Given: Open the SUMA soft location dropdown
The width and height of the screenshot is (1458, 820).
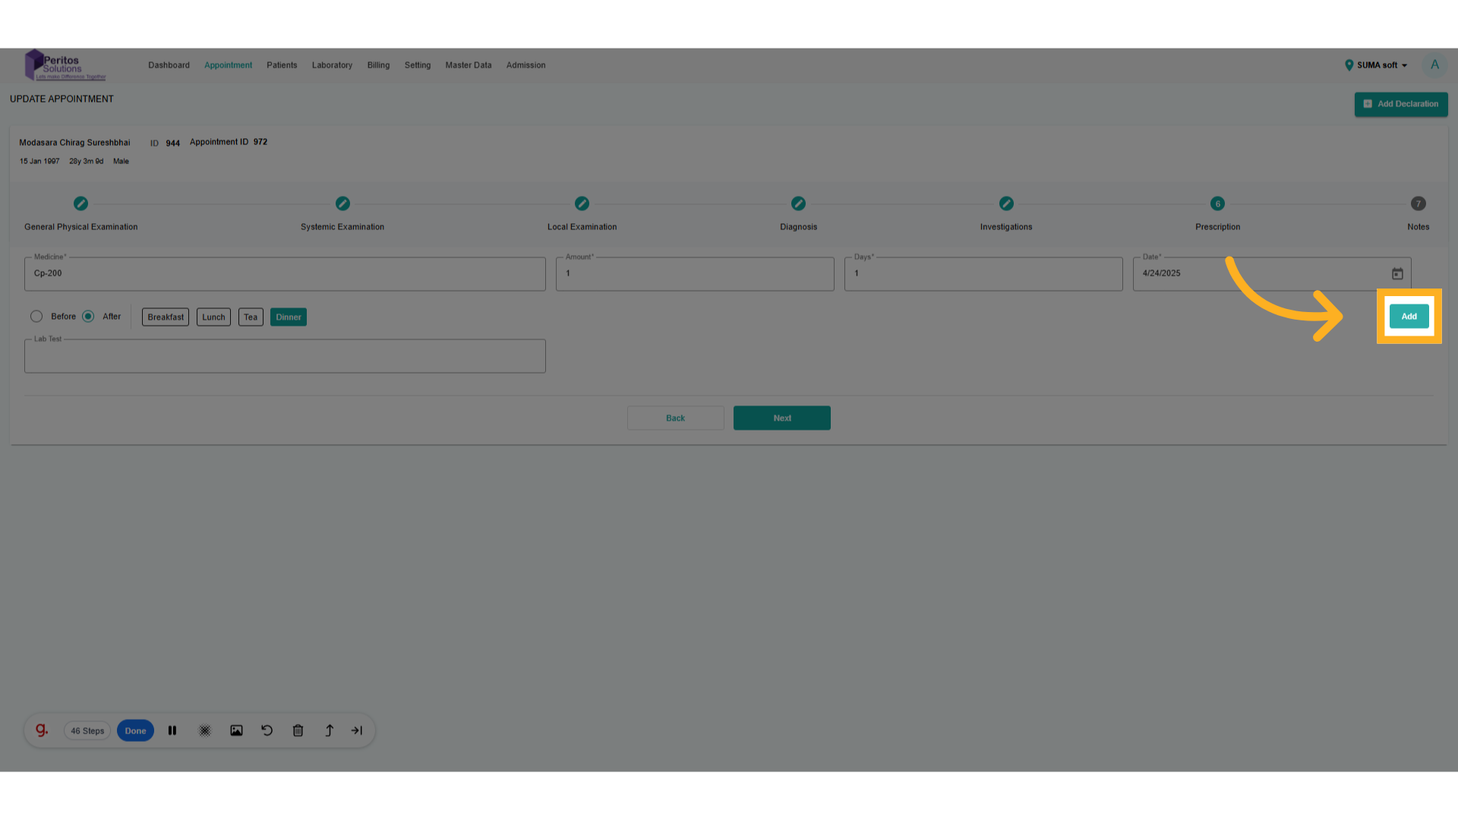Looking at the screenshot, I should tap(1376, 65).
